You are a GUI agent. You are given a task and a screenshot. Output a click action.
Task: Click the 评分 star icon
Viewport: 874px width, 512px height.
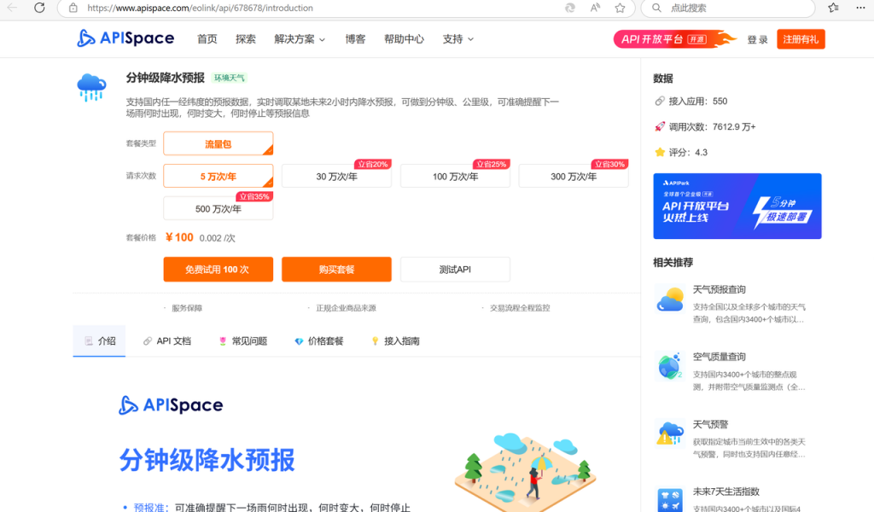[660, 152]
